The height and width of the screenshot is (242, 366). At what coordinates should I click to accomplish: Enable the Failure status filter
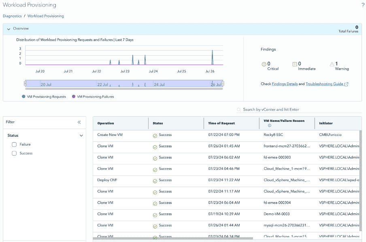coord(14,144)
